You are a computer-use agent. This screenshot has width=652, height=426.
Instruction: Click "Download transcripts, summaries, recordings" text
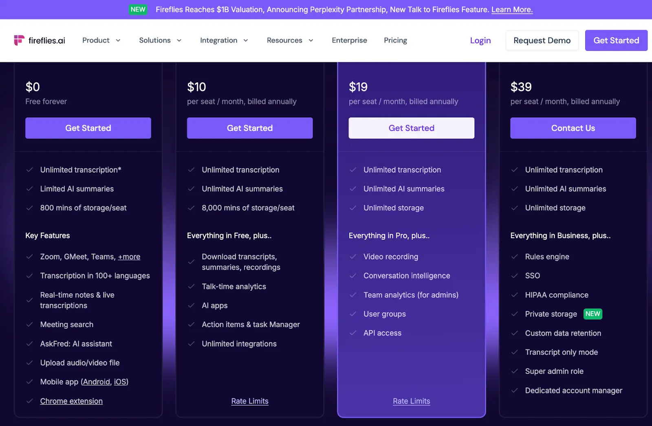tap(241, 262)
